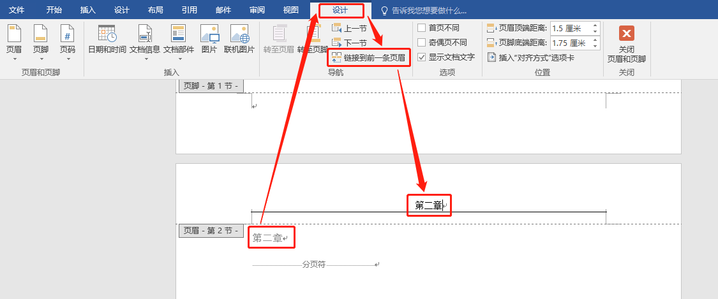Click the 页码 page number icon
The image size is (718, 299).
click(68, 34)
